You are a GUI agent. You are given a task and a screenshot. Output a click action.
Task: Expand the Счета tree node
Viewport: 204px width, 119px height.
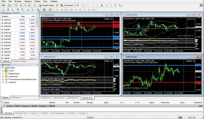click(x=3, y=71)
